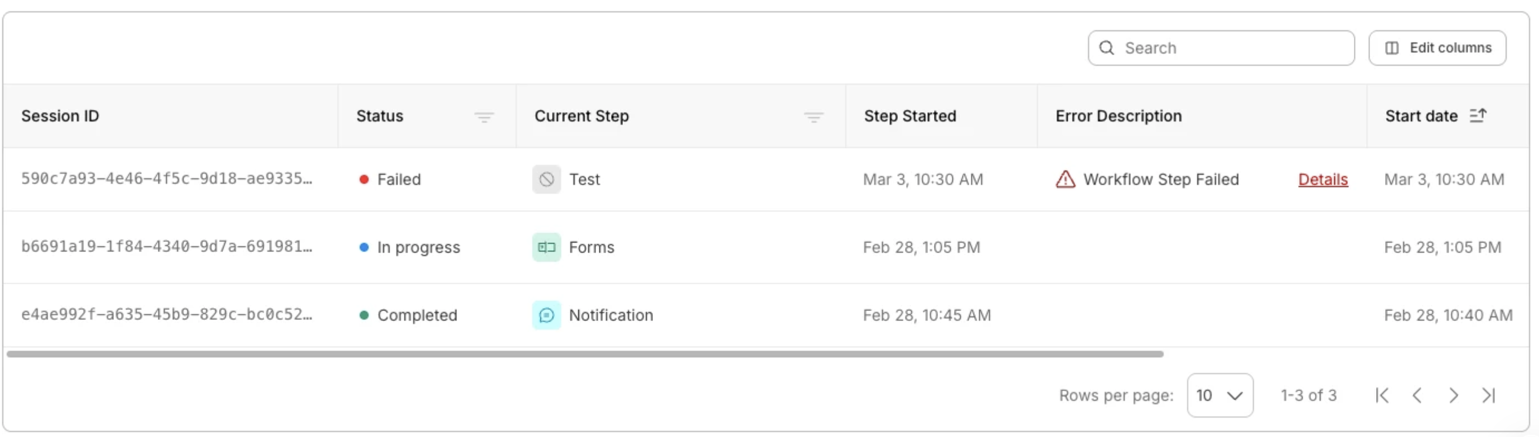This screenshot has width=1539, height=437.
Task: Go to the first page
Action: click(x=1382, y=395)
